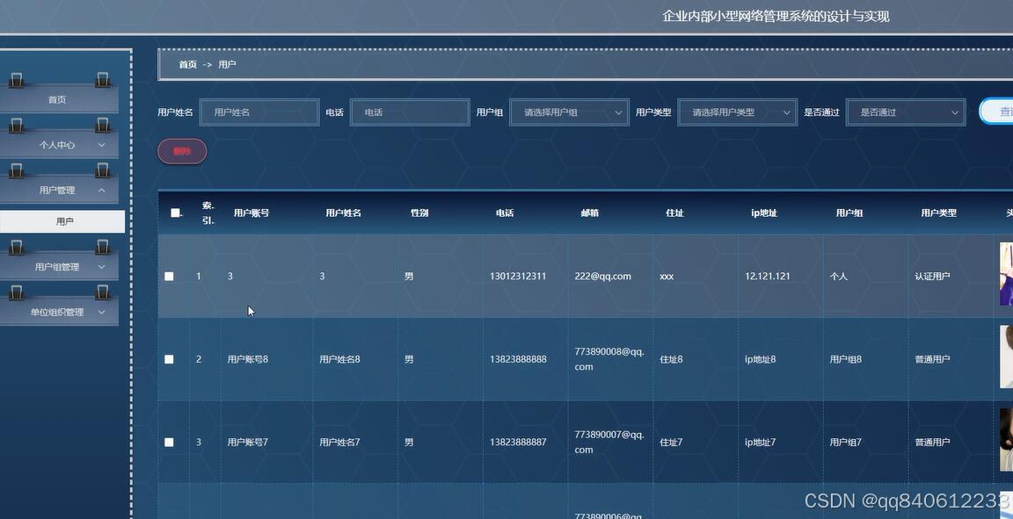Image resolution: width=1013 pixels, height=519 pixels.
Task: Click the 首页 breadcrumb link
Action: [187, 64]
